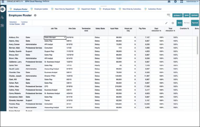Click the Save button
Viewport: 200px width, 127px height.
187,15
